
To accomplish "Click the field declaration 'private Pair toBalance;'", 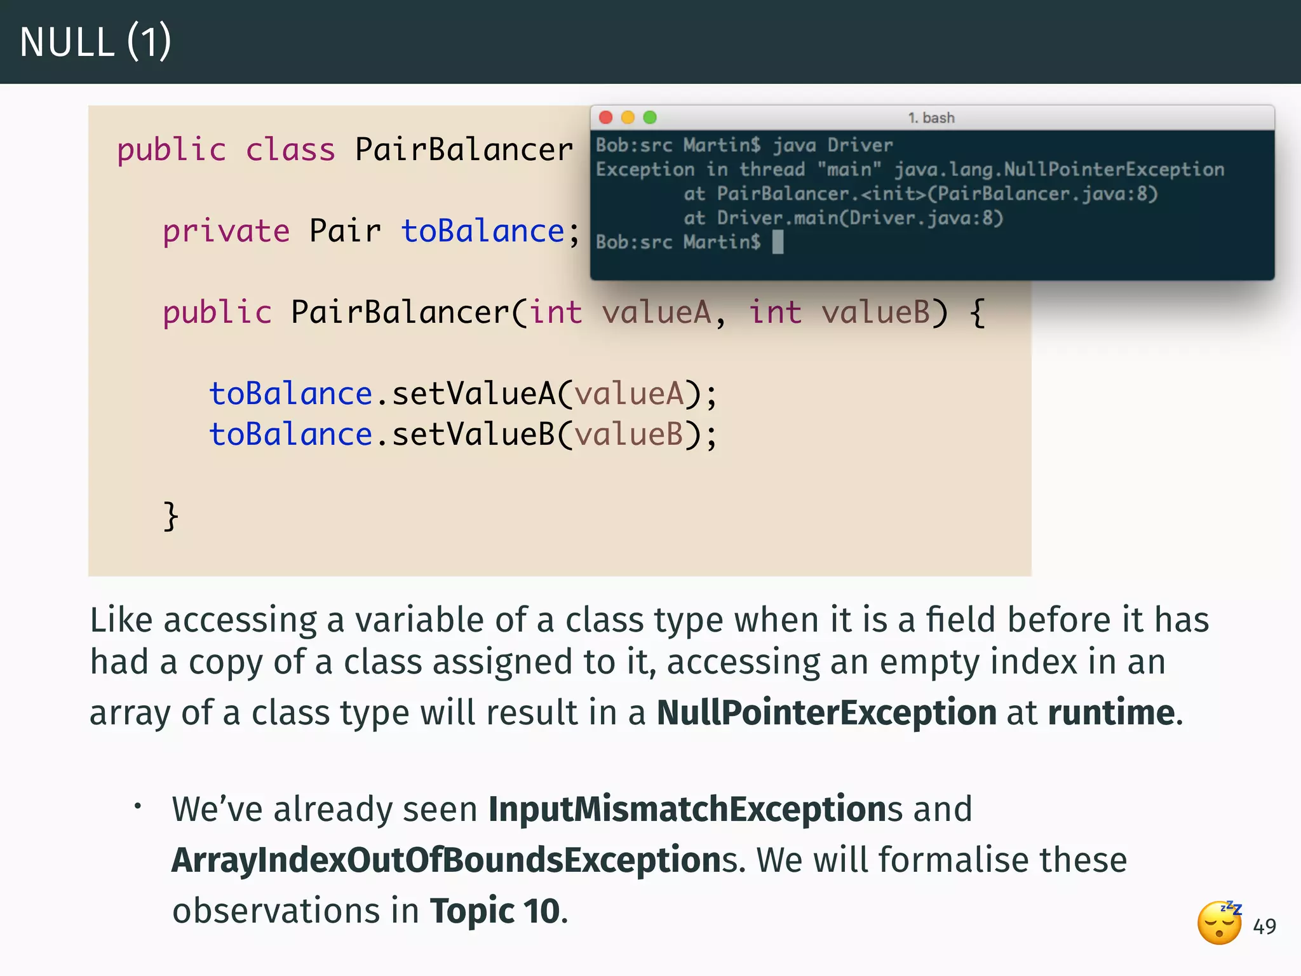I will point(372,231).
